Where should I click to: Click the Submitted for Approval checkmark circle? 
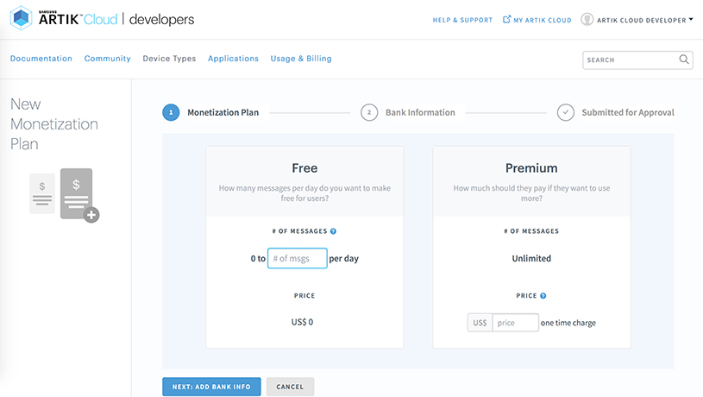[566, 112]
